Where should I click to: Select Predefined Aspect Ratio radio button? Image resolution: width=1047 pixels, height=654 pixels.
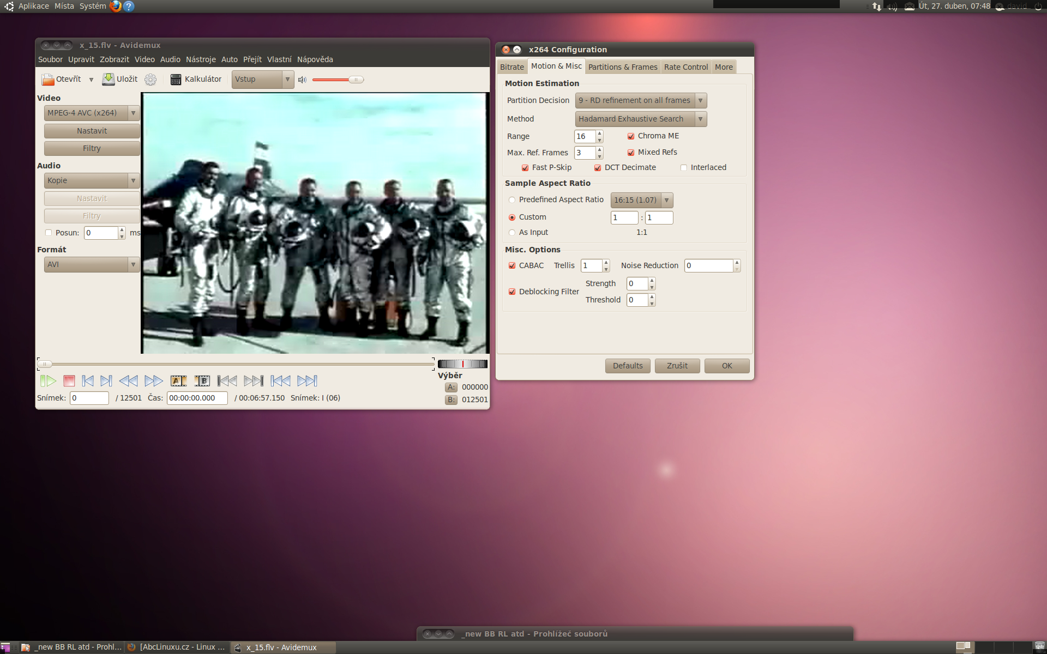tap(512, 200)
